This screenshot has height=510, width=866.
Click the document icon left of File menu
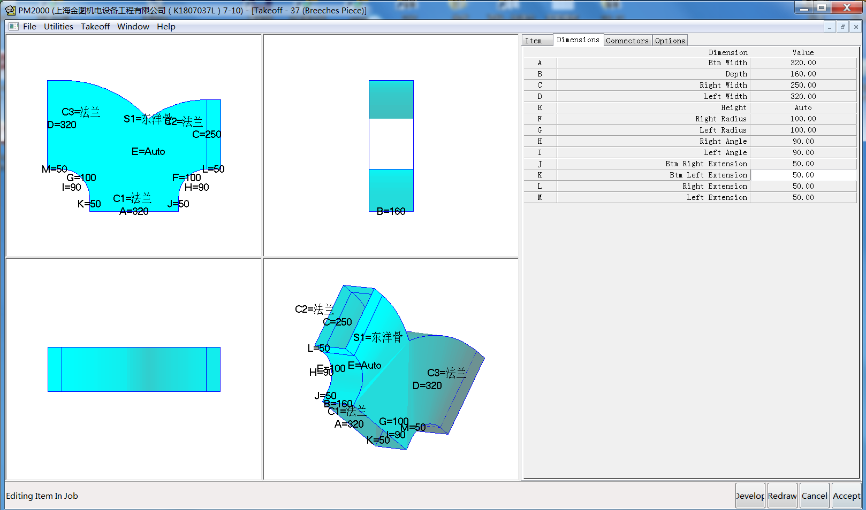[x=13, y=27]
